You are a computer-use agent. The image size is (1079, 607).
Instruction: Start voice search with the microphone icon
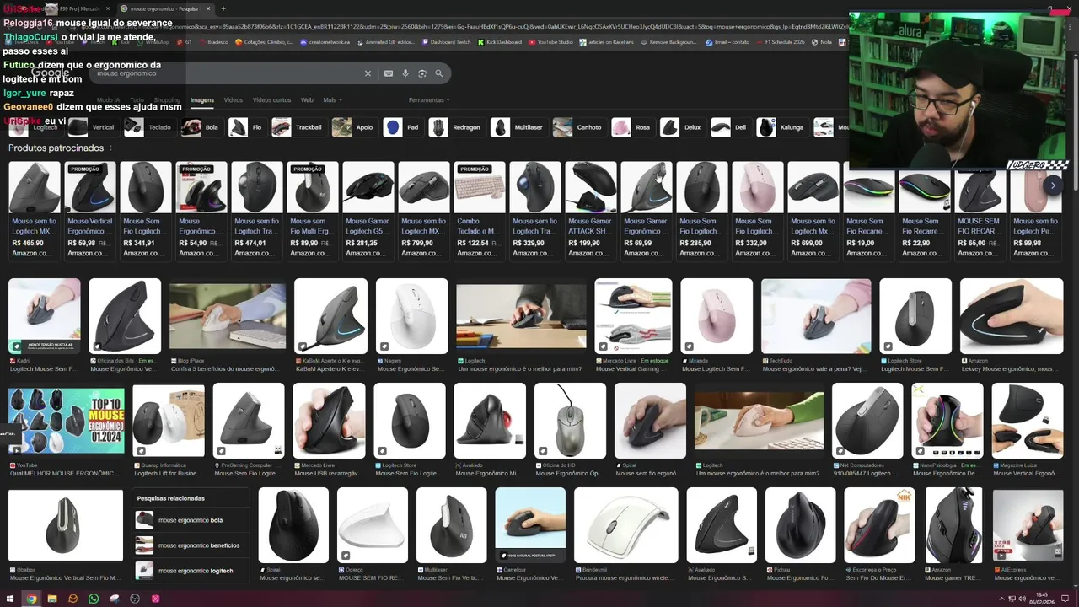tap(405, 73)
